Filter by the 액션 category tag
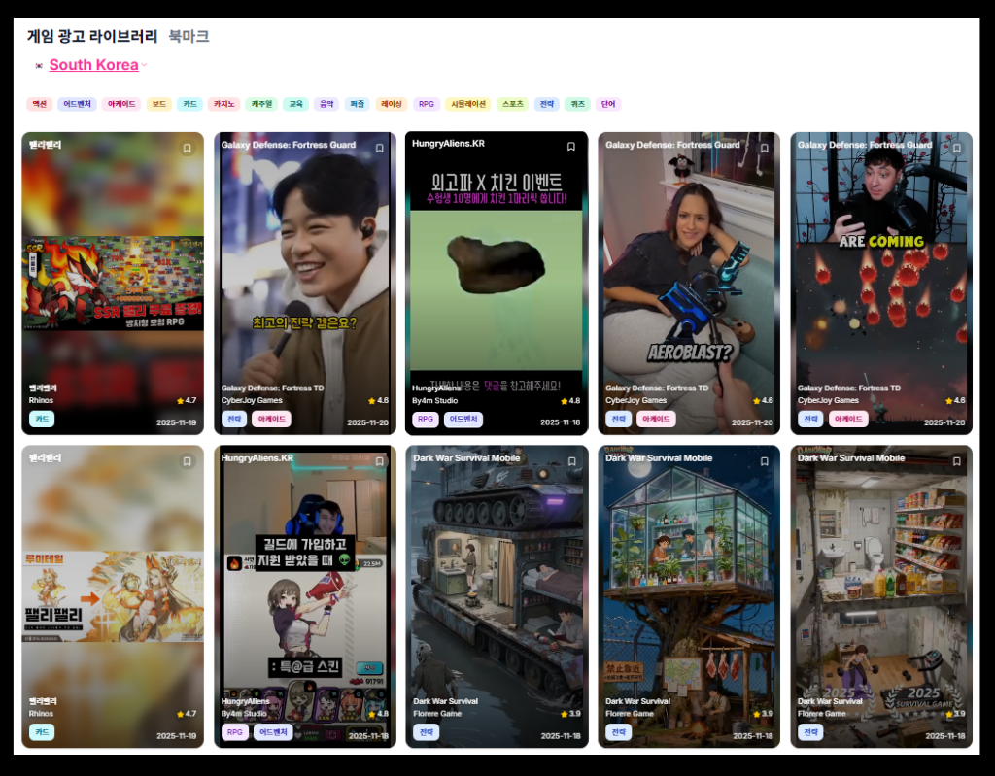 (39, 104)
